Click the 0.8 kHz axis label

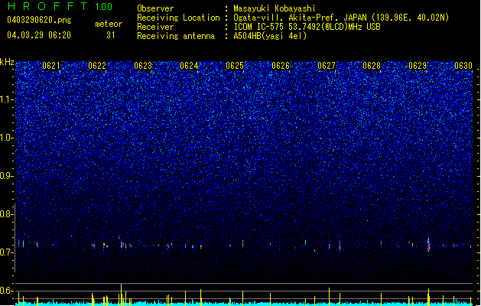click(6, 214)
